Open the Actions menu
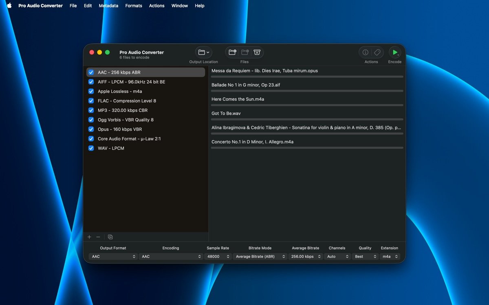Image resolution: width=489 pixels, height=305 pixels. (x=156, y=6)
